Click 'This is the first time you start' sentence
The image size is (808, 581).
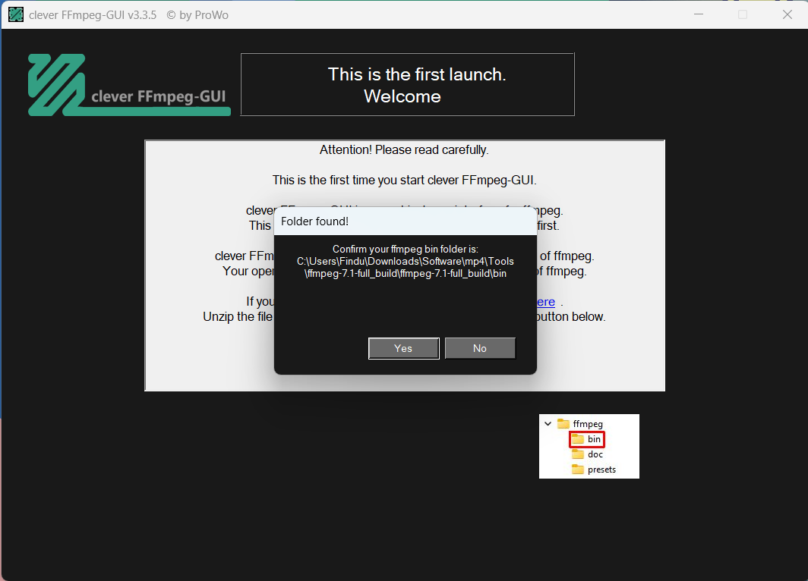point(405,180)
